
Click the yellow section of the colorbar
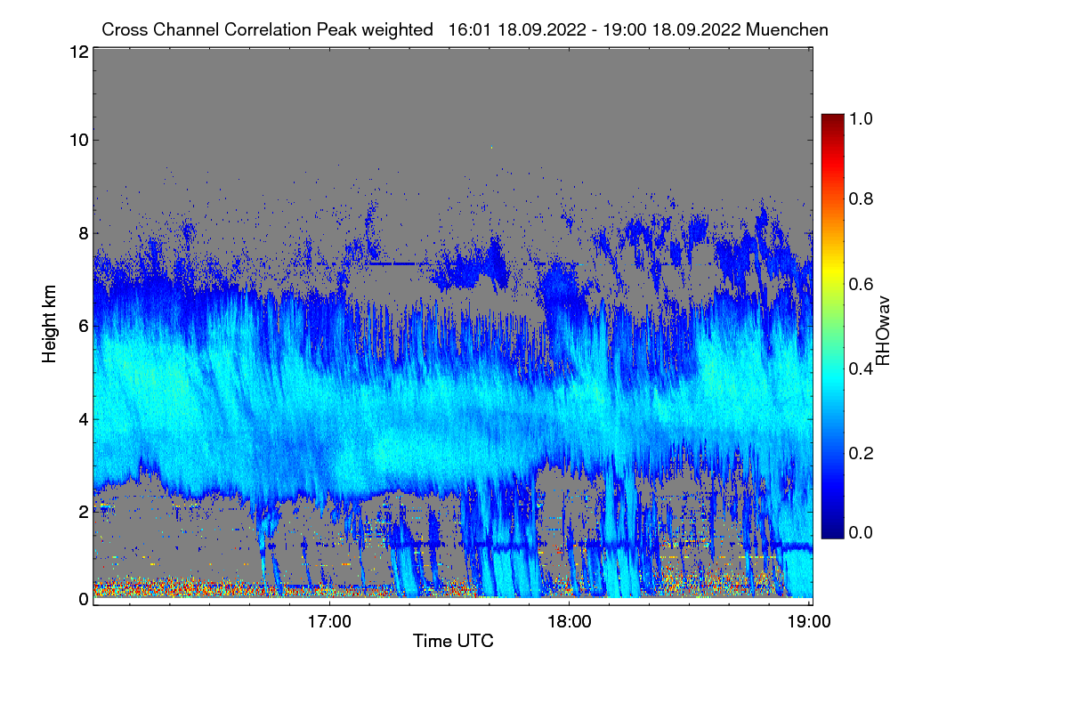[832, 271]
